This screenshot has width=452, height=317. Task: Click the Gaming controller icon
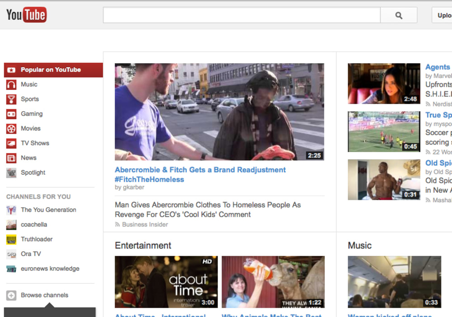tap(11, 114)
